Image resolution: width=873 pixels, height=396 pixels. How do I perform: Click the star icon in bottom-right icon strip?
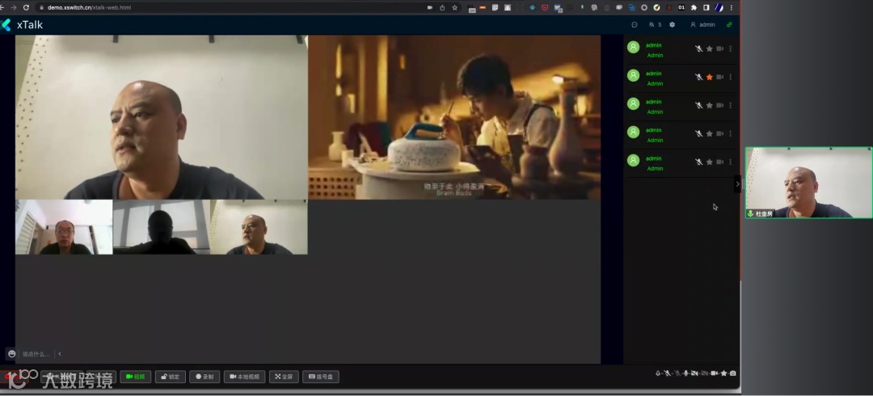tap(723, 373)
